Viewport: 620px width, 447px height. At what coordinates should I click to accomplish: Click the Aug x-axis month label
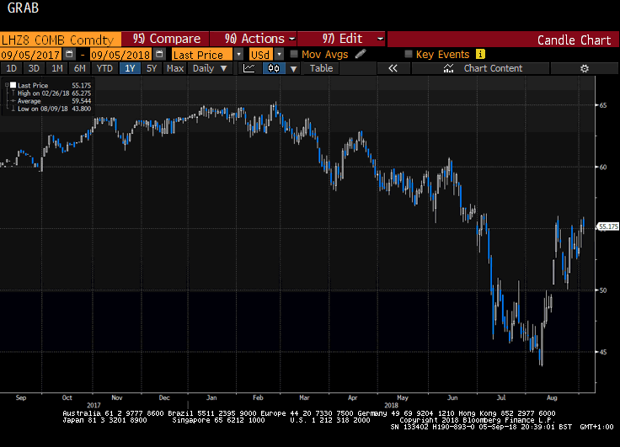(x=552, y=397)
